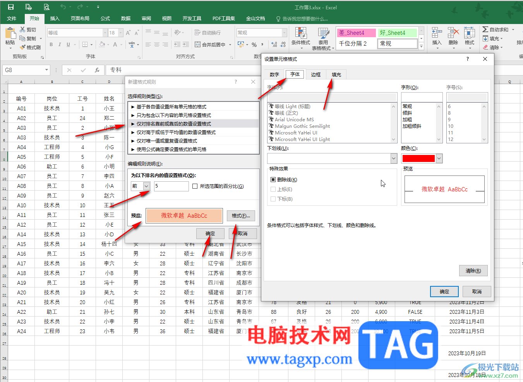Click the insert function fx icon

pos(97,70)
